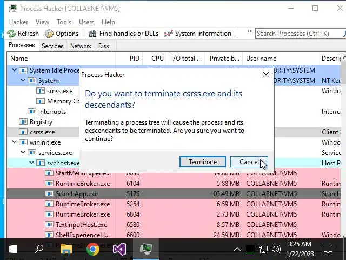Sort by the CPU column header
Image resolution: width=346 pixels, height=260 pixels.
155,58
